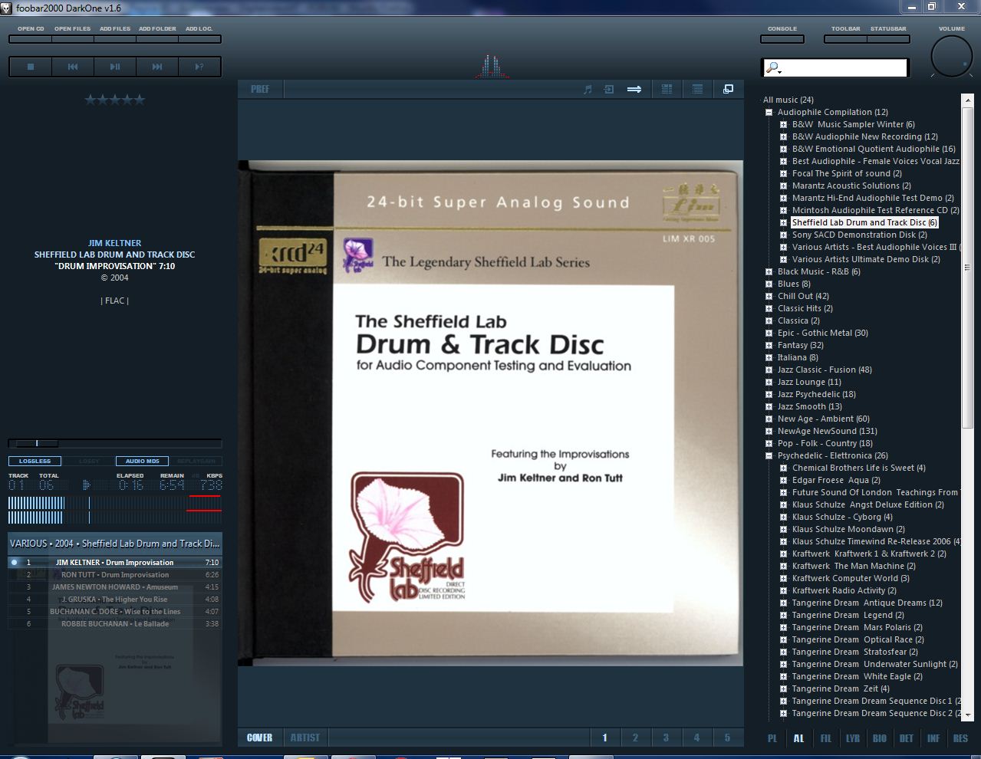
Task: Select the All music root item
Action: point(788,100)
